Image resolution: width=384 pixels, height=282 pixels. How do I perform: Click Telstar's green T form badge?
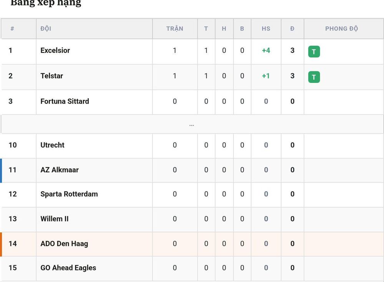point(314,77)
